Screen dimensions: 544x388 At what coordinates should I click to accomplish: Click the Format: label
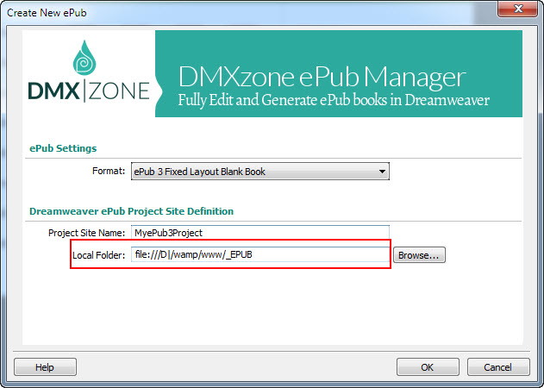click(109, 171)
